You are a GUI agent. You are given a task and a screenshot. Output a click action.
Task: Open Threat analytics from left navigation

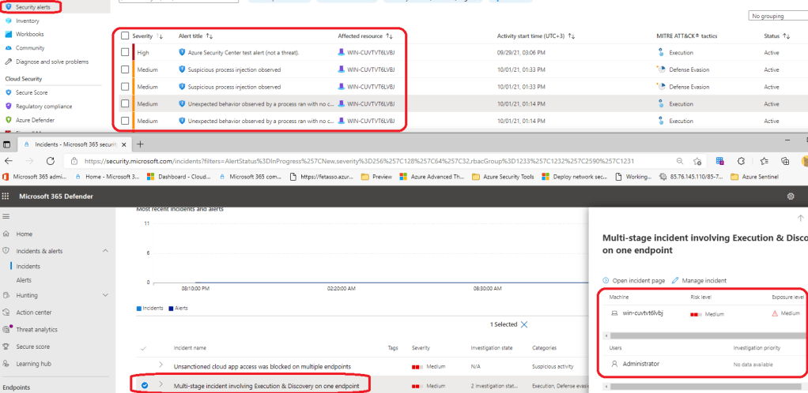(x=36, y=329)
